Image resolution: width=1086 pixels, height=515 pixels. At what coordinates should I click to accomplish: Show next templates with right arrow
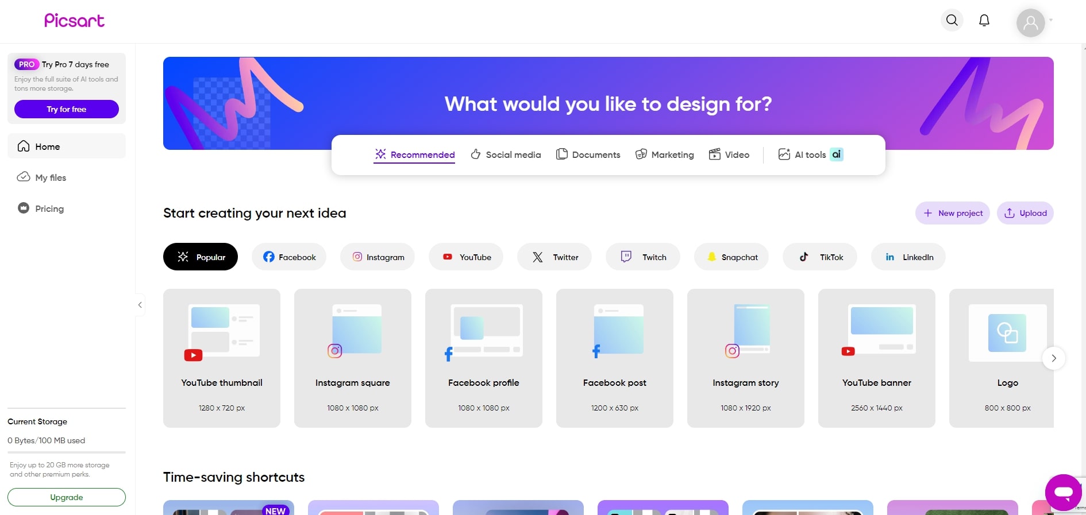[1054, 358]
